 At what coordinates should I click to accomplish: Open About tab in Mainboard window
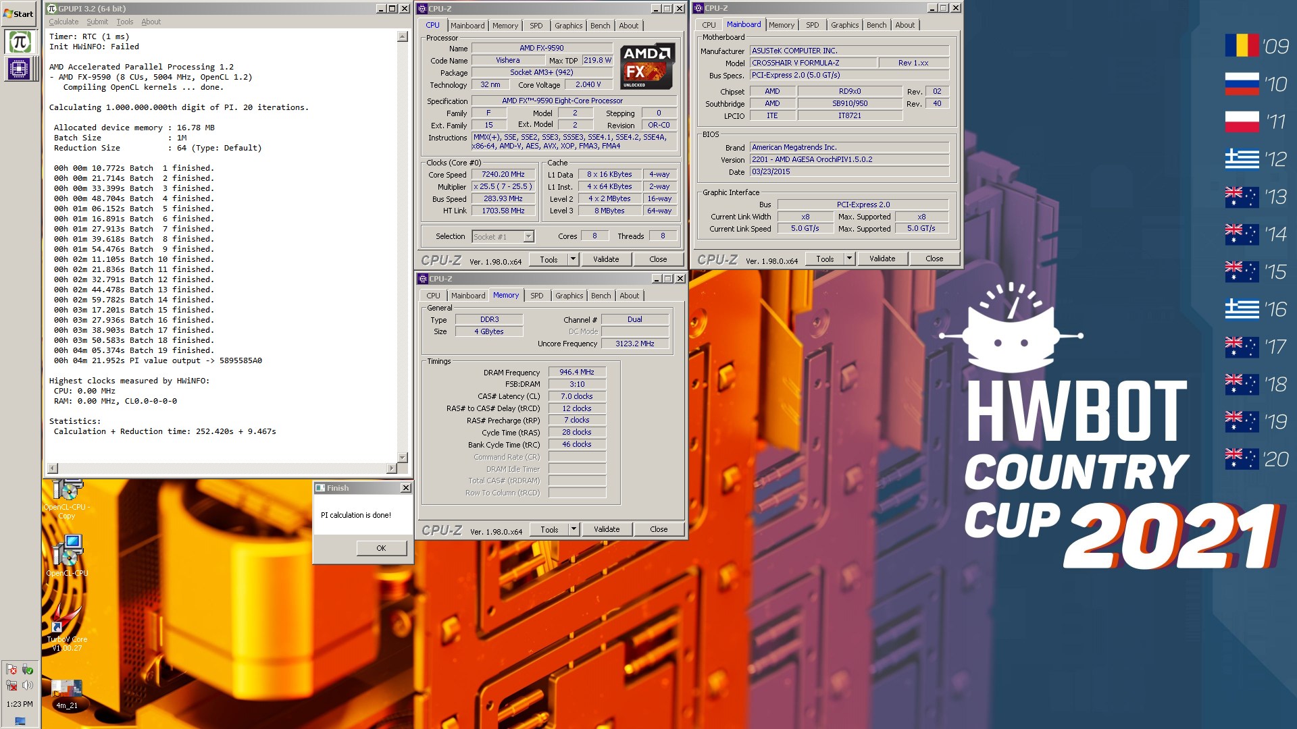[x=905, y=25]
